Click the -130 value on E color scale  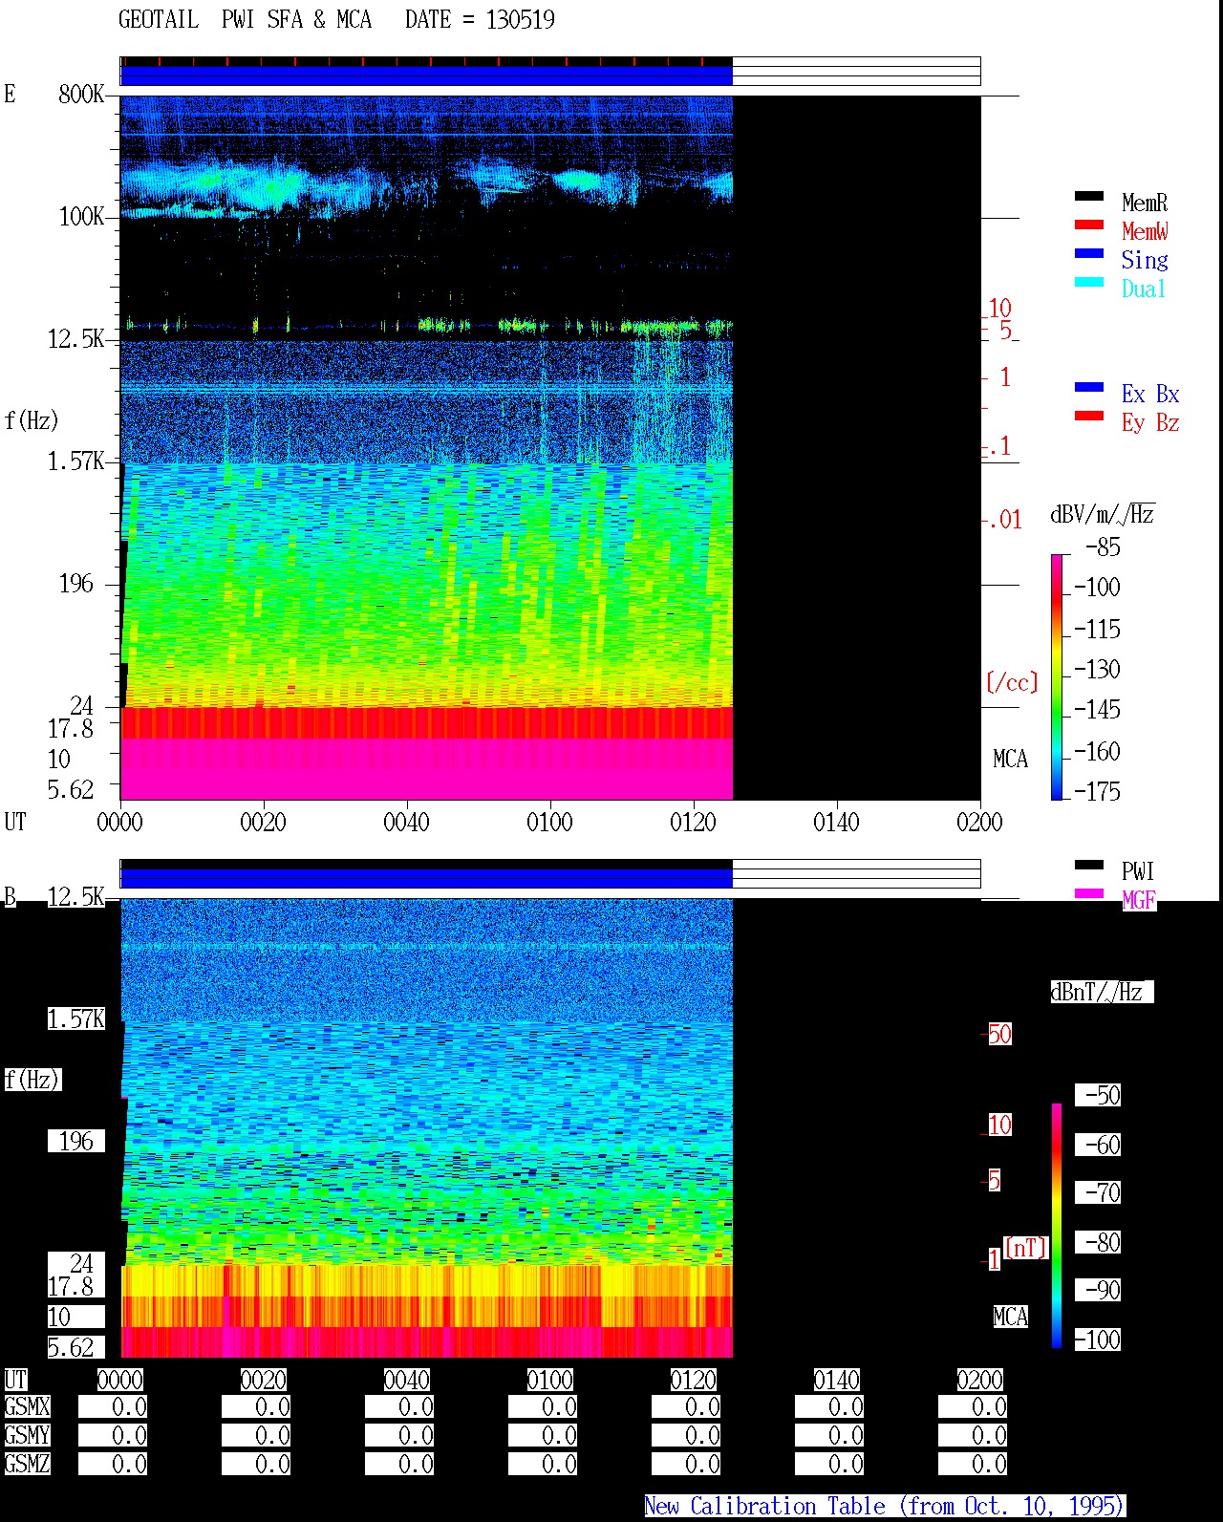(x=1097, y=669)
